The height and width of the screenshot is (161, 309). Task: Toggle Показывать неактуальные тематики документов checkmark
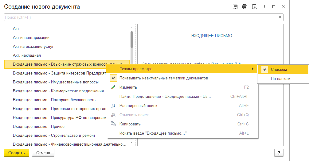113,78
